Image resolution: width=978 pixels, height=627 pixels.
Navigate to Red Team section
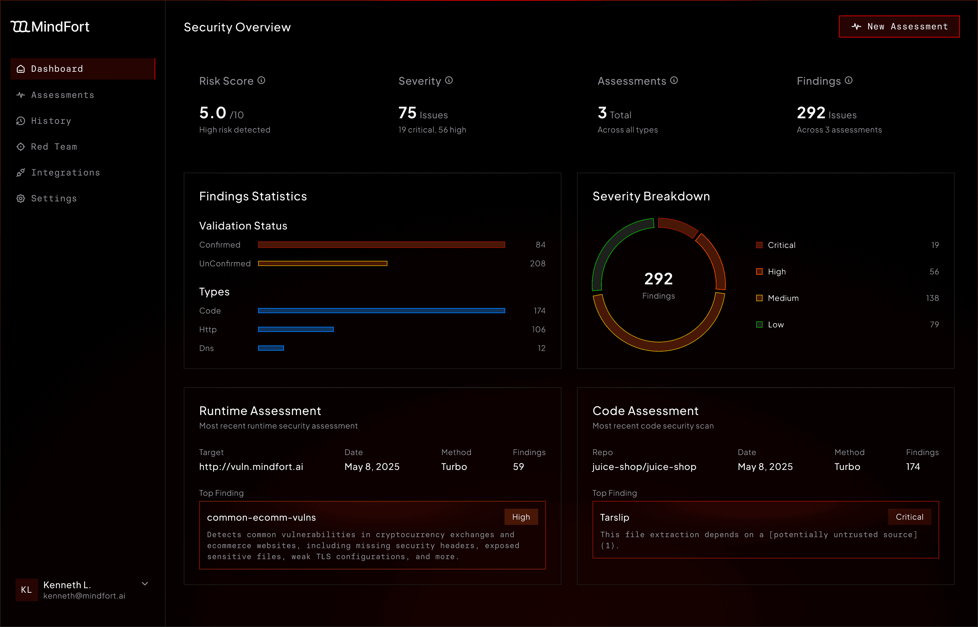pos(83,147)
